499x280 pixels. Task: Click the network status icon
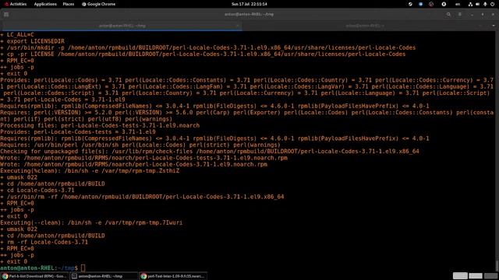tap(470, 4)
